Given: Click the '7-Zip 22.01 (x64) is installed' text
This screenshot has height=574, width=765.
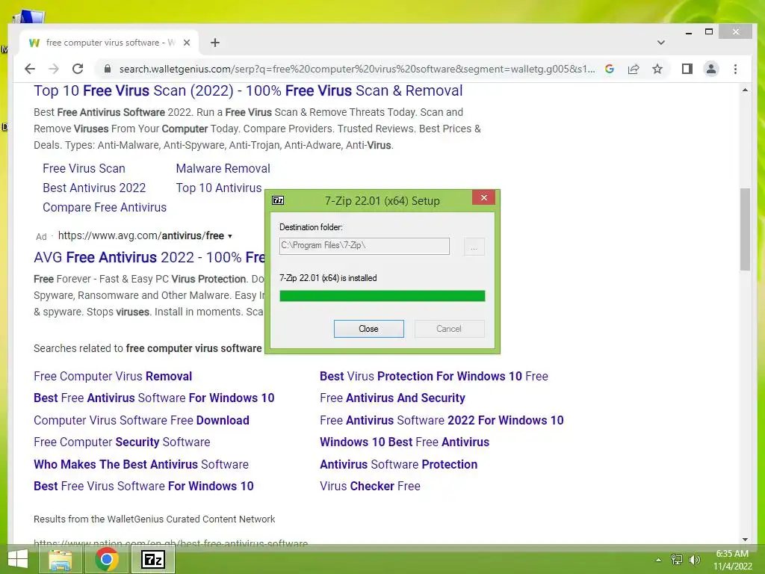Looking at the screenshot, I should [x=328, y=278].
